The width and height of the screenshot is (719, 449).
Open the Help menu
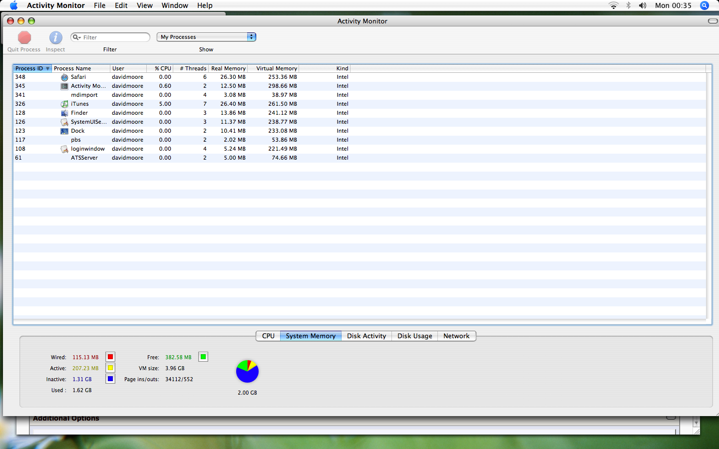point(205,5)
